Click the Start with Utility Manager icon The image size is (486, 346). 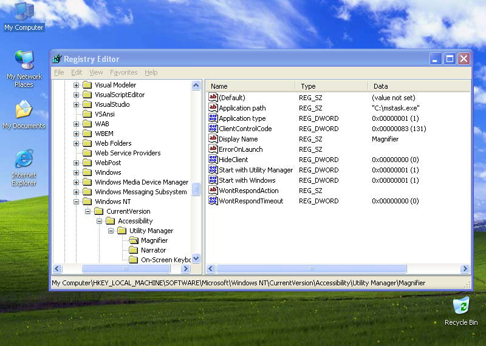tap(213, 170)
